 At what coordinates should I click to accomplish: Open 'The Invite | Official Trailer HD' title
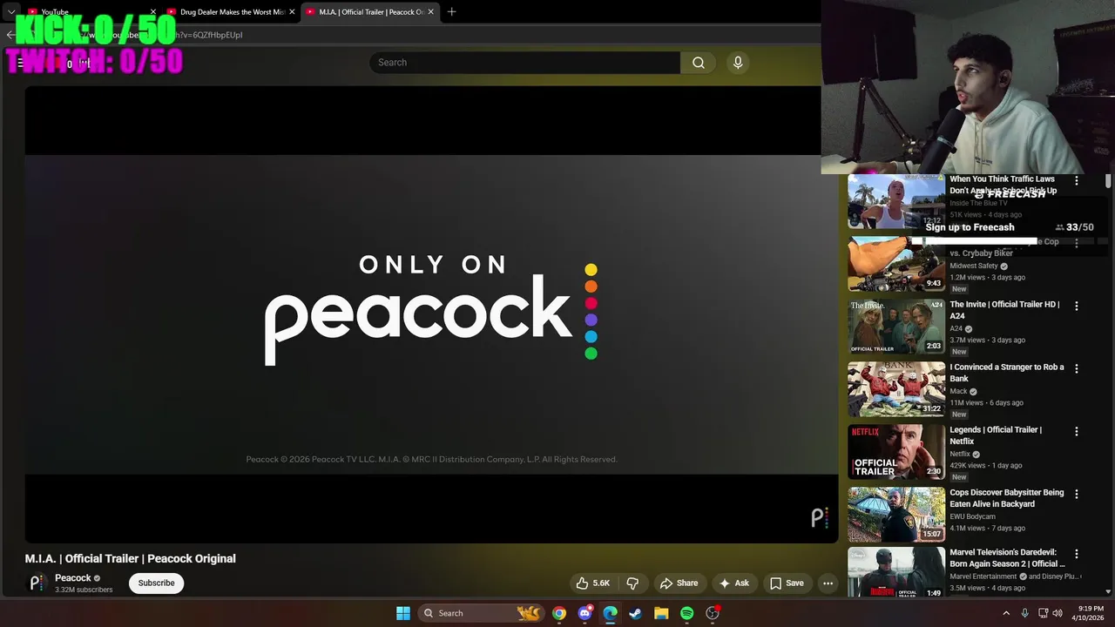(x=1004, y=310)
